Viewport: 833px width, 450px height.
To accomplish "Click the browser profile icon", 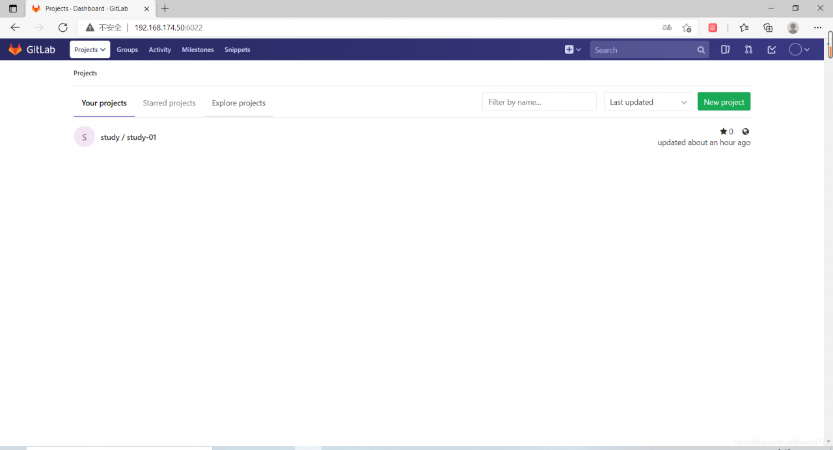I will [793, 27].
